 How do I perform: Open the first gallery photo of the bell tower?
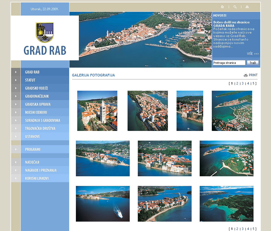tap(97, 111)
